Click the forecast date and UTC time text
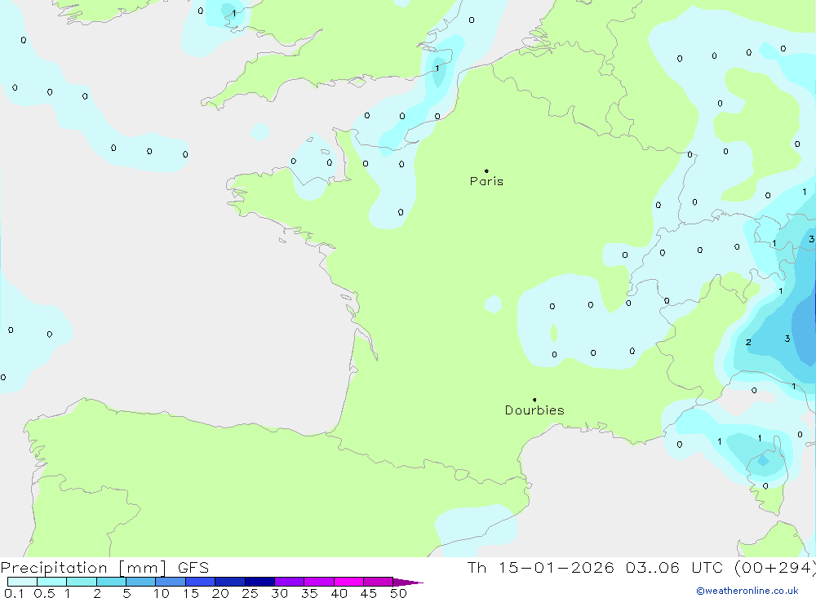 [641, 568]
